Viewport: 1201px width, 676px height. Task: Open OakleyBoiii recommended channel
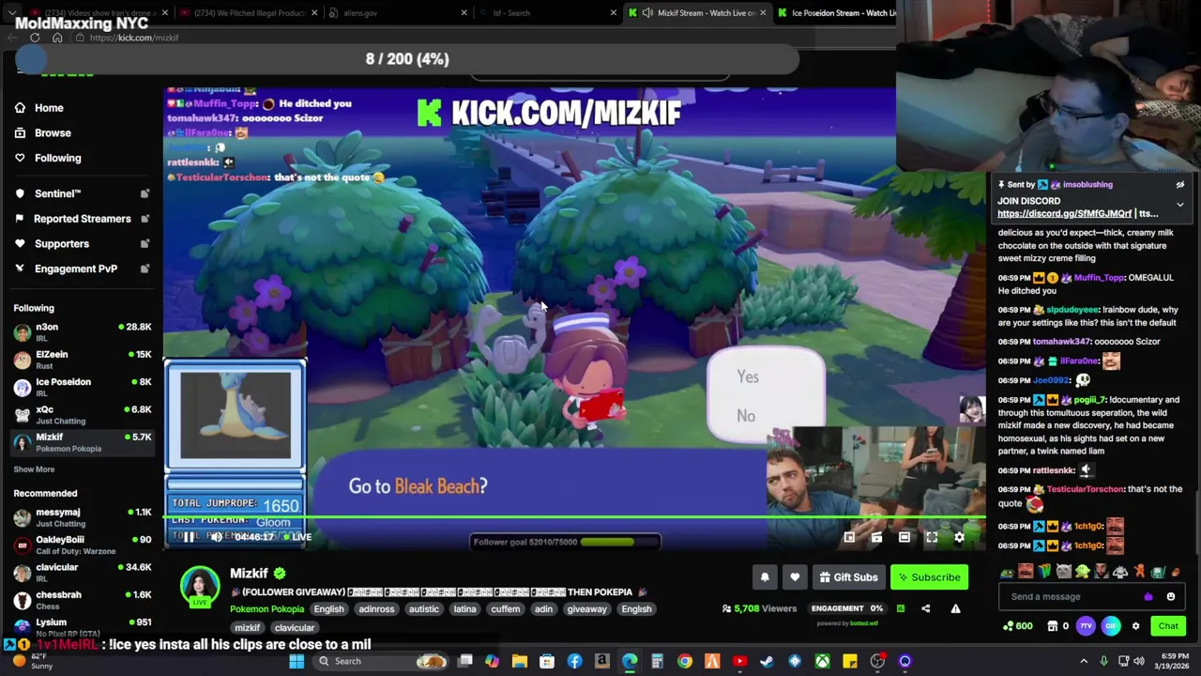click(83, 545)
